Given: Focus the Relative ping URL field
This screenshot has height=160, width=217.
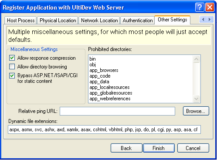Looking at the screenshot, I should coord(117,111).
